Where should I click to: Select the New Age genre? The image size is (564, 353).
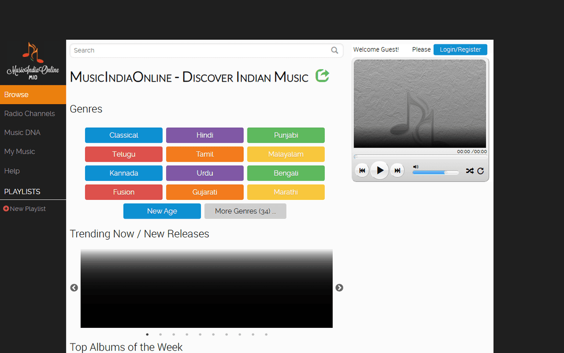point(162,211)
